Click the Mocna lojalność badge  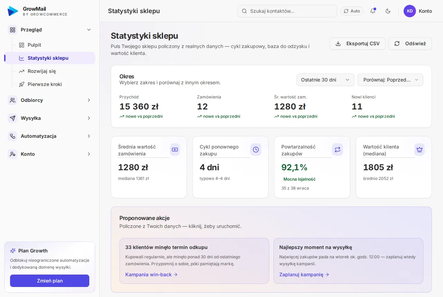(299, 179)
